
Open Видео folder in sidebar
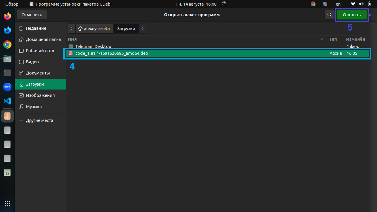[40, 62]
